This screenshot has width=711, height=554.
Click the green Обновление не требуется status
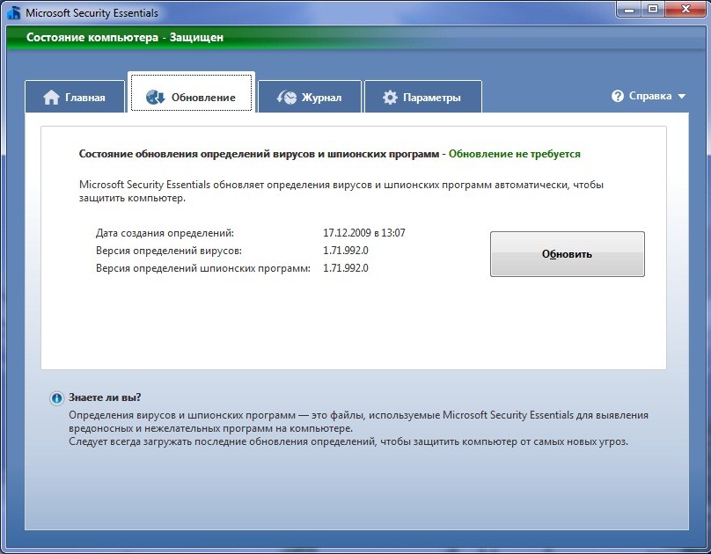[515, 154]
